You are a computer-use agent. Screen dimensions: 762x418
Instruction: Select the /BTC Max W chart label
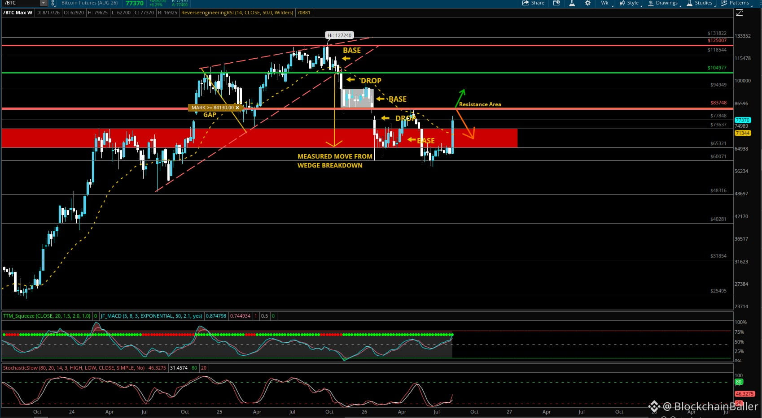tap(18, 13)
